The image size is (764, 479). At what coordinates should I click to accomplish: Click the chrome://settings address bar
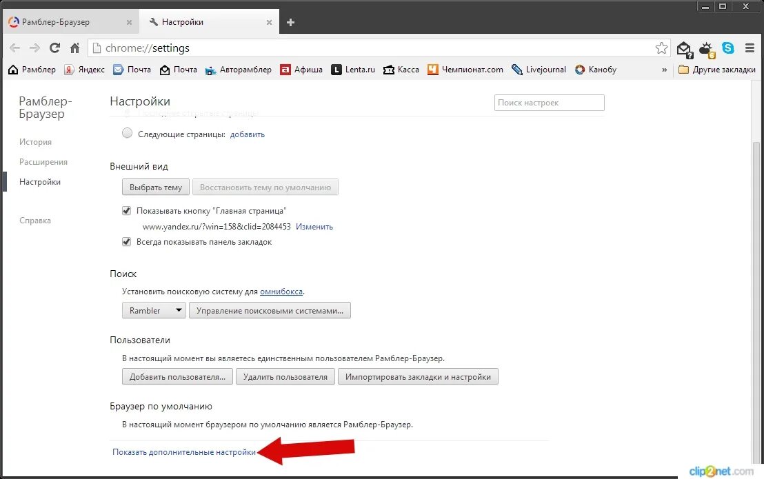pyautogui.click(x=380, y=48)
